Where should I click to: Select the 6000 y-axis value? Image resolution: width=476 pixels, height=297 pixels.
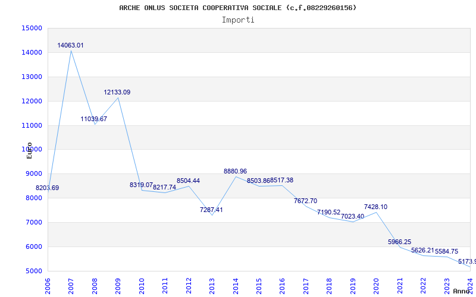click(34, 247)
